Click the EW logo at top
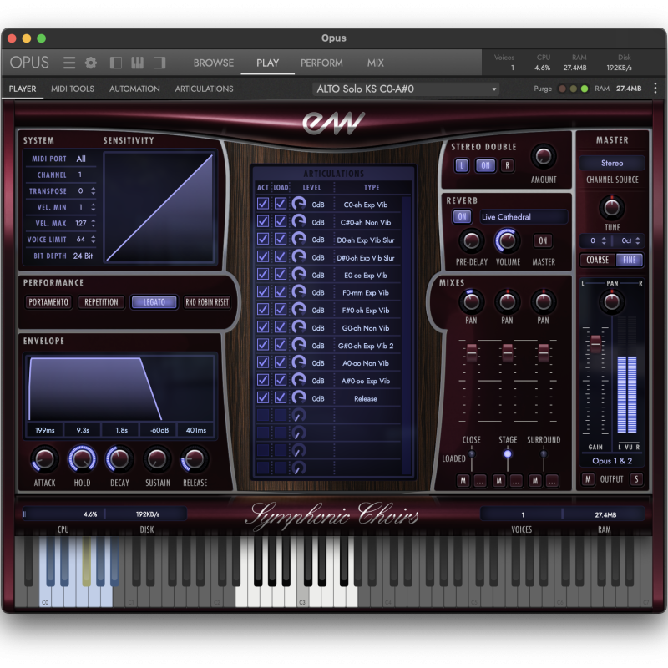 (x=334, y=123)
